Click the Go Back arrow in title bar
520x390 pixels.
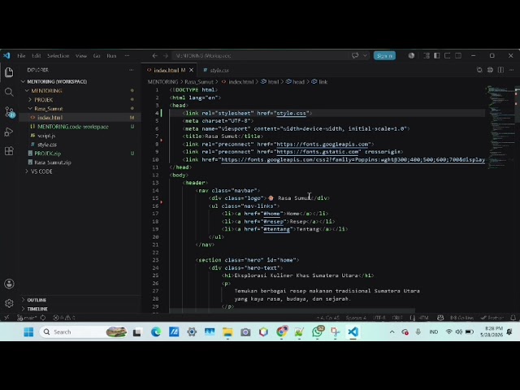click(x=155, y=56)
